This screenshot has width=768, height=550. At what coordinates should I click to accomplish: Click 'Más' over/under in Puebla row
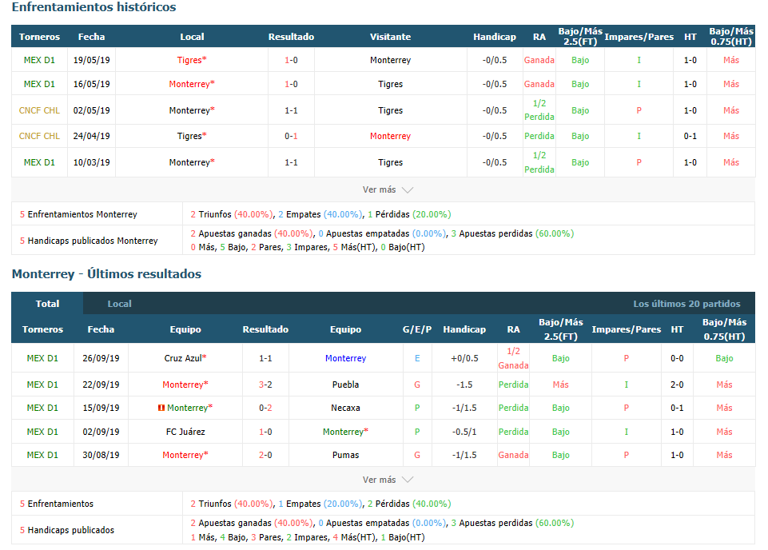coord(561,385)
